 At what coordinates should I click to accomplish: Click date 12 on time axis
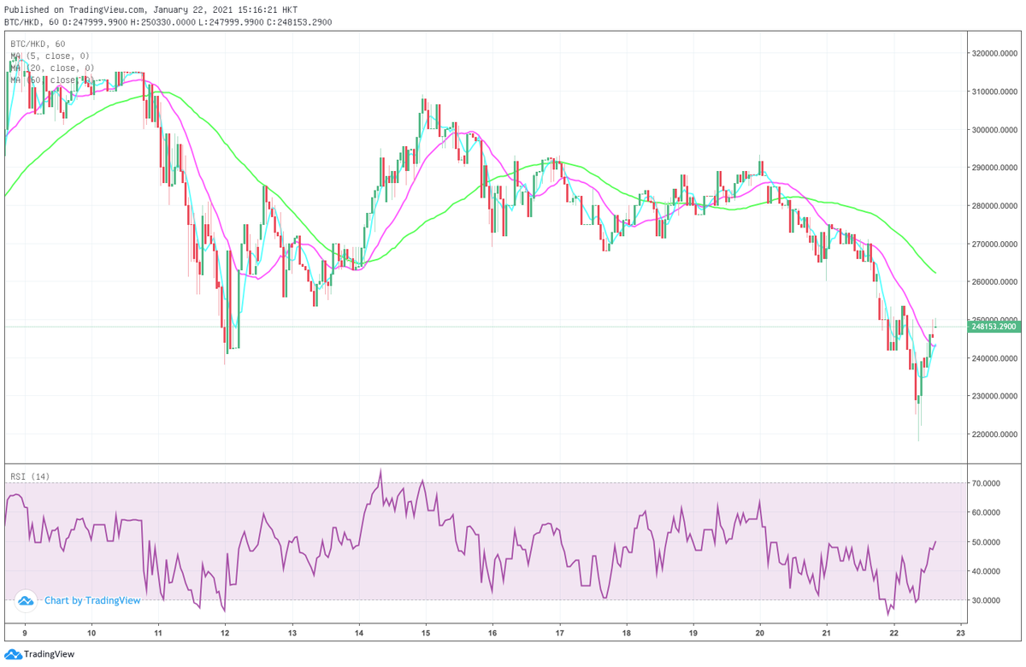(x=224, y=634)
